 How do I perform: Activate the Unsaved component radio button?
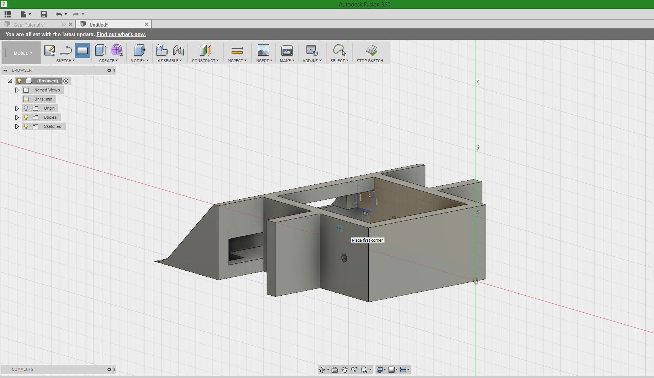[x=66, y=81]
